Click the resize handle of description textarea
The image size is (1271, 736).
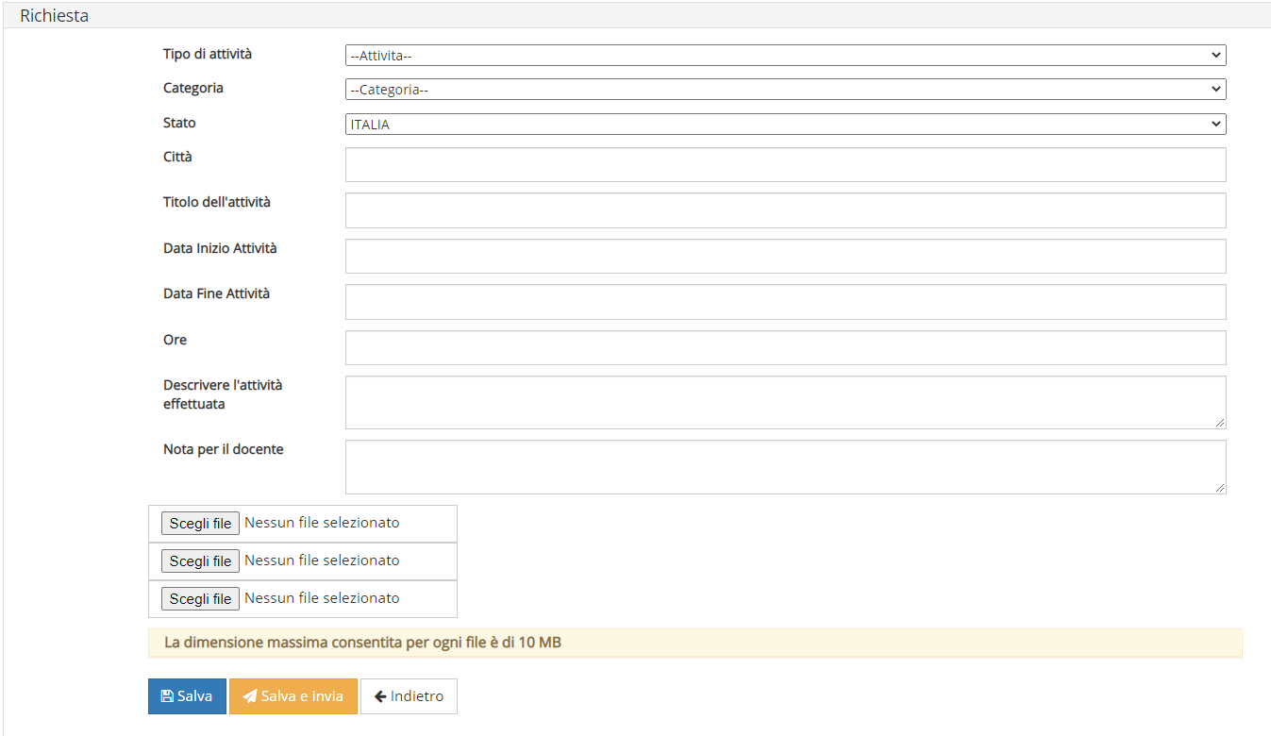(1220, 423)
